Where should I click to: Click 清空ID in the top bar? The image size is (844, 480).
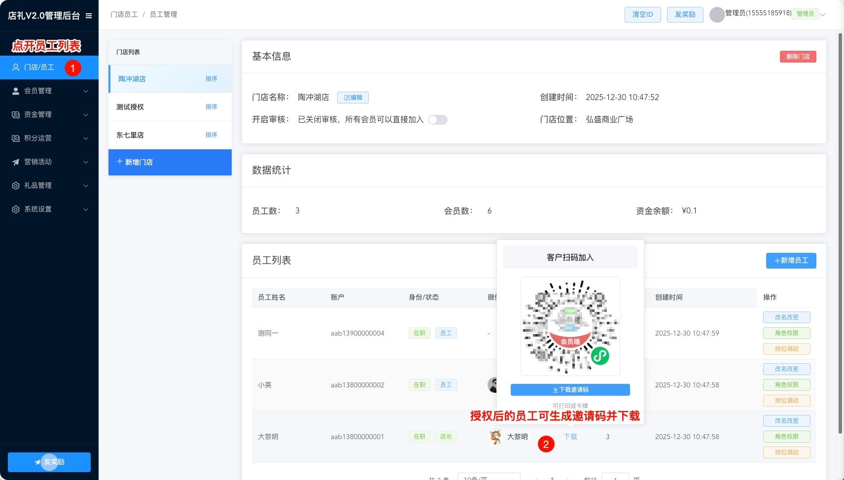click(642, 15)
